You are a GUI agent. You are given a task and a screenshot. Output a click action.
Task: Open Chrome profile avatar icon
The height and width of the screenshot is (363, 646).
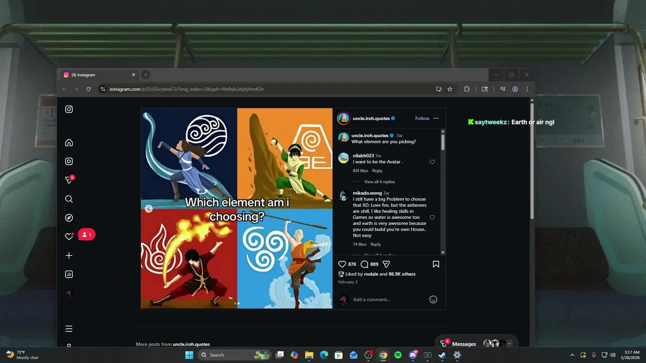(x=515, y=89)
